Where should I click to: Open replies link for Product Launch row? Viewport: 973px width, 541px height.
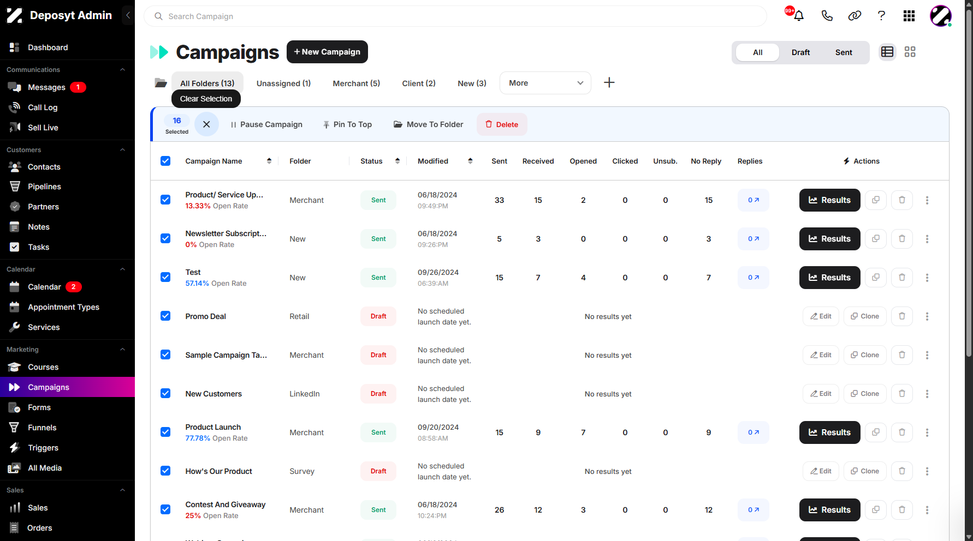pyautogui.click(x=754, y=432)
